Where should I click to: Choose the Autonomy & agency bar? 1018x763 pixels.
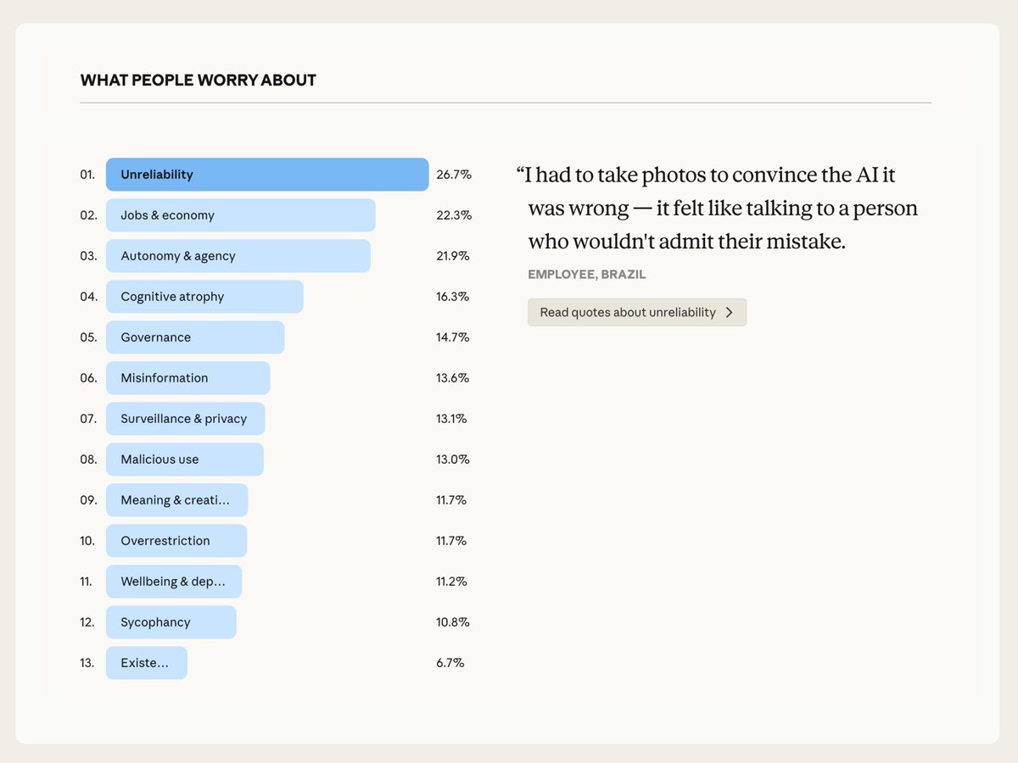click(x=238, y=256)
